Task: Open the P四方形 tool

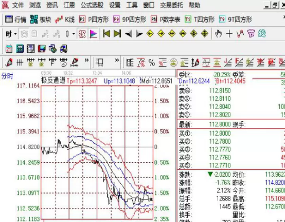Action: [x=94, y=19]
